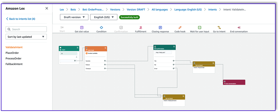Viewport: 279px width, 112px height.
Task: Click the input port on Code hook node
Action: pos(87,48)
